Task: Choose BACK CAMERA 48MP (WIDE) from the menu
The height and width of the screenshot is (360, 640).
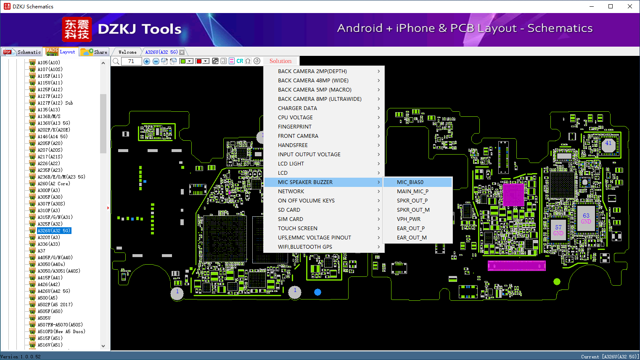Action: [x=324, y=81]
